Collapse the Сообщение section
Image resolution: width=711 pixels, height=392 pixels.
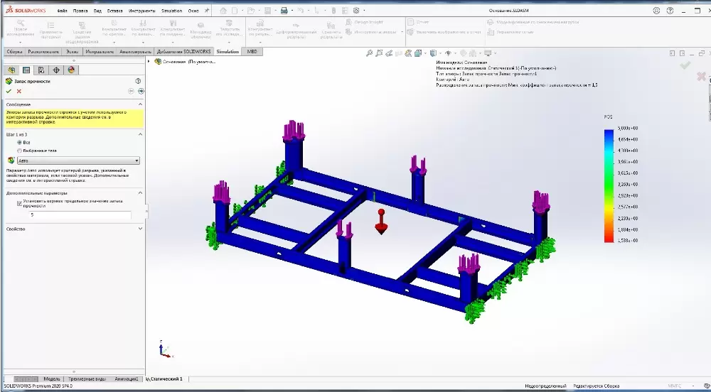click(x=140, y=104)
